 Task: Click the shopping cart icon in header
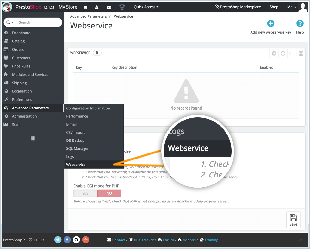(x=85, y=7)
